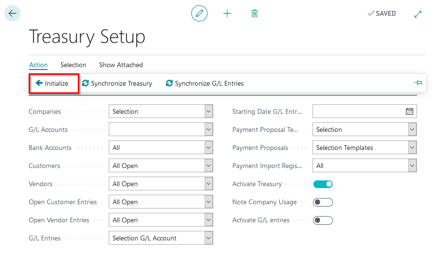
Task: Click the trash delete icon
Action: coord(254,13)
